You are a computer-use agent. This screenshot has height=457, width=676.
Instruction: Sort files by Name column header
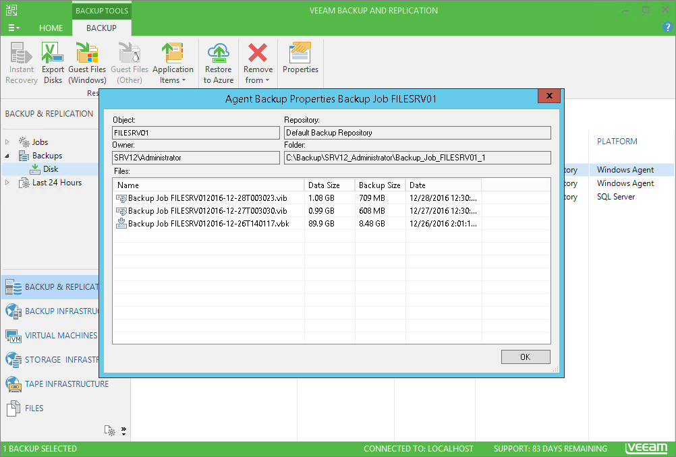coord(208,185)
